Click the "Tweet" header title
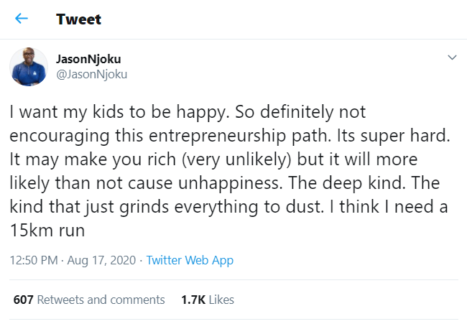467x324 pixels. pyautogui.click(x=78, y=19)
